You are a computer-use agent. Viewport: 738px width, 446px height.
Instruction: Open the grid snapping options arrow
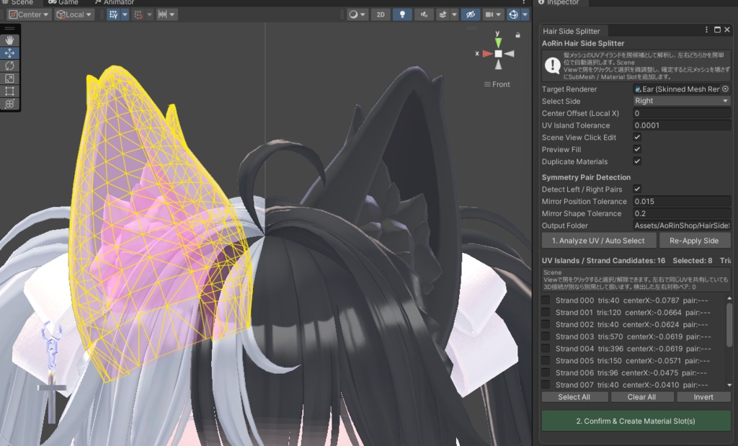[x=149, y=14]
